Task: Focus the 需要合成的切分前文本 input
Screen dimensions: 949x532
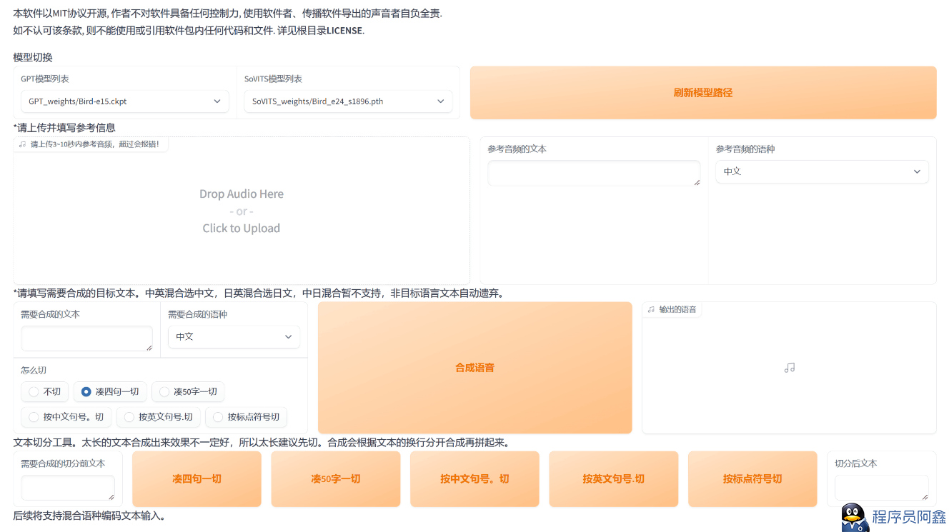Action: tap(68, 488)
